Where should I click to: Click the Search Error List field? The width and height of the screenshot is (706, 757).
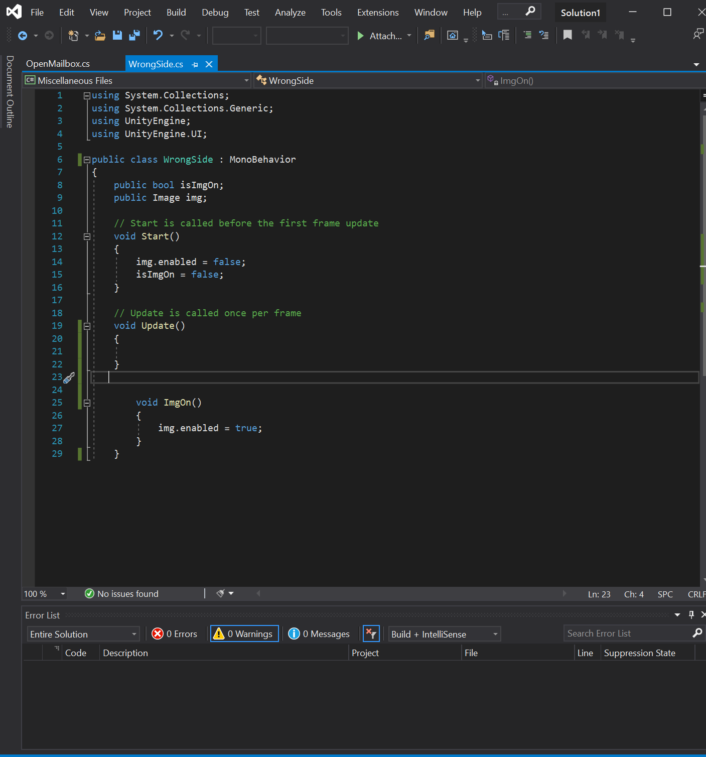627,634
